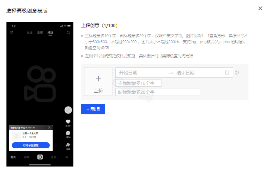The height and width of the screenshot is (179, 266).
Task: Click the 开始日期 start date field
Action: tap(128, 73)
